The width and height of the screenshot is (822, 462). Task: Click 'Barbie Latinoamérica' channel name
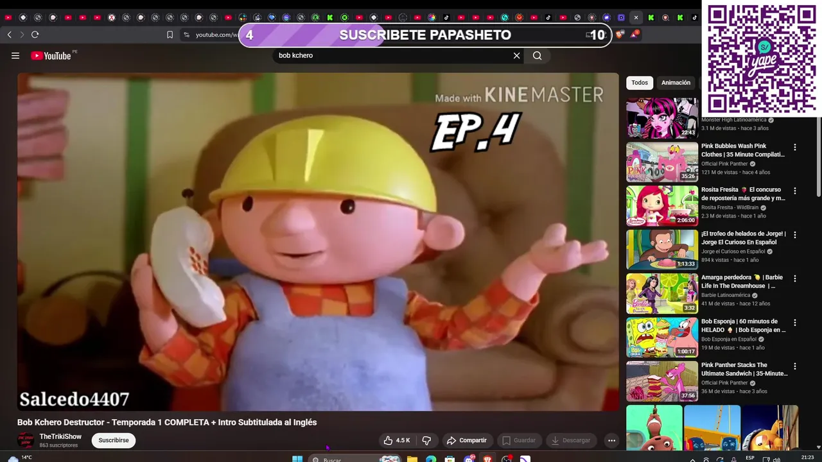tap(726, 295)
